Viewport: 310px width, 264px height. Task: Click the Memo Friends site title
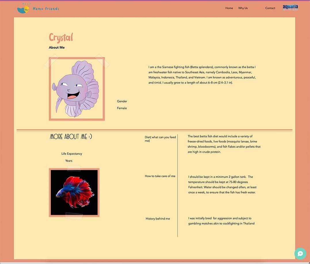[46, 9]
